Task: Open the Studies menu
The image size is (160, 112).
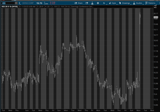Action: 138,3
